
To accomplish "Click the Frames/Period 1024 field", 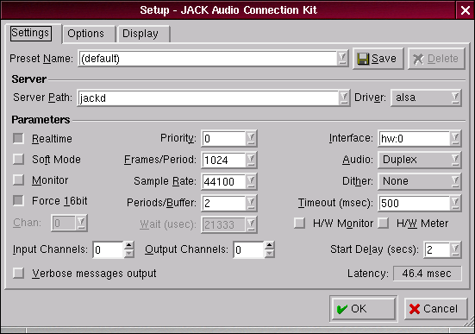I will (223, 160).
